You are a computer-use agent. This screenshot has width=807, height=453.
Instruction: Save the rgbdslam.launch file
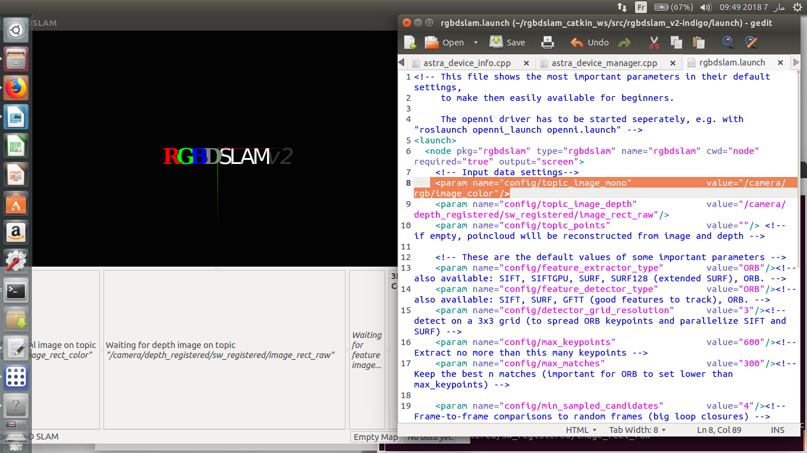pos(507,42)
